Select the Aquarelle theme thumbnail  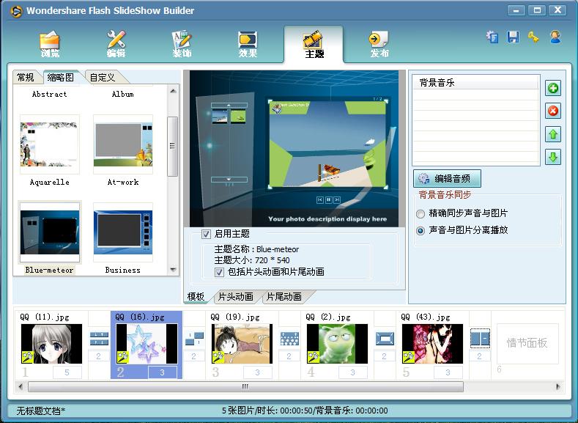(49, 144)
